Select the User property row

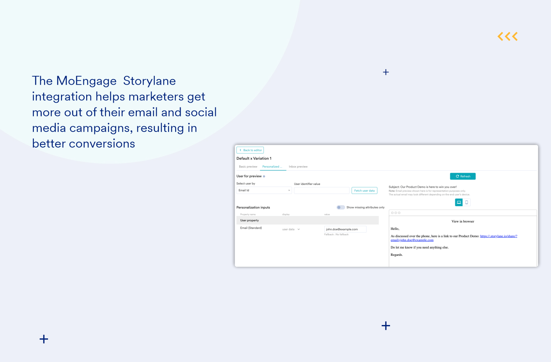307,220
